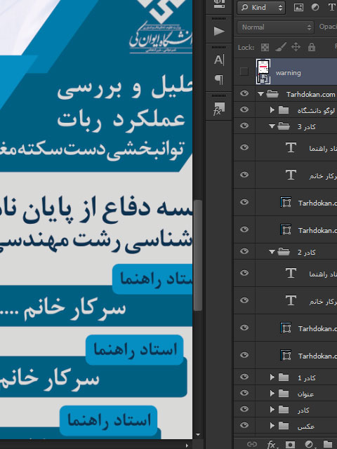Collapse the كادر 3 group
Screen dimensions: 337x449
tap(272, 126)
